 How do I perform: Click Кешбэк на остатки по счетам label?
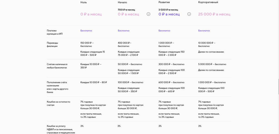coord(58,103)
